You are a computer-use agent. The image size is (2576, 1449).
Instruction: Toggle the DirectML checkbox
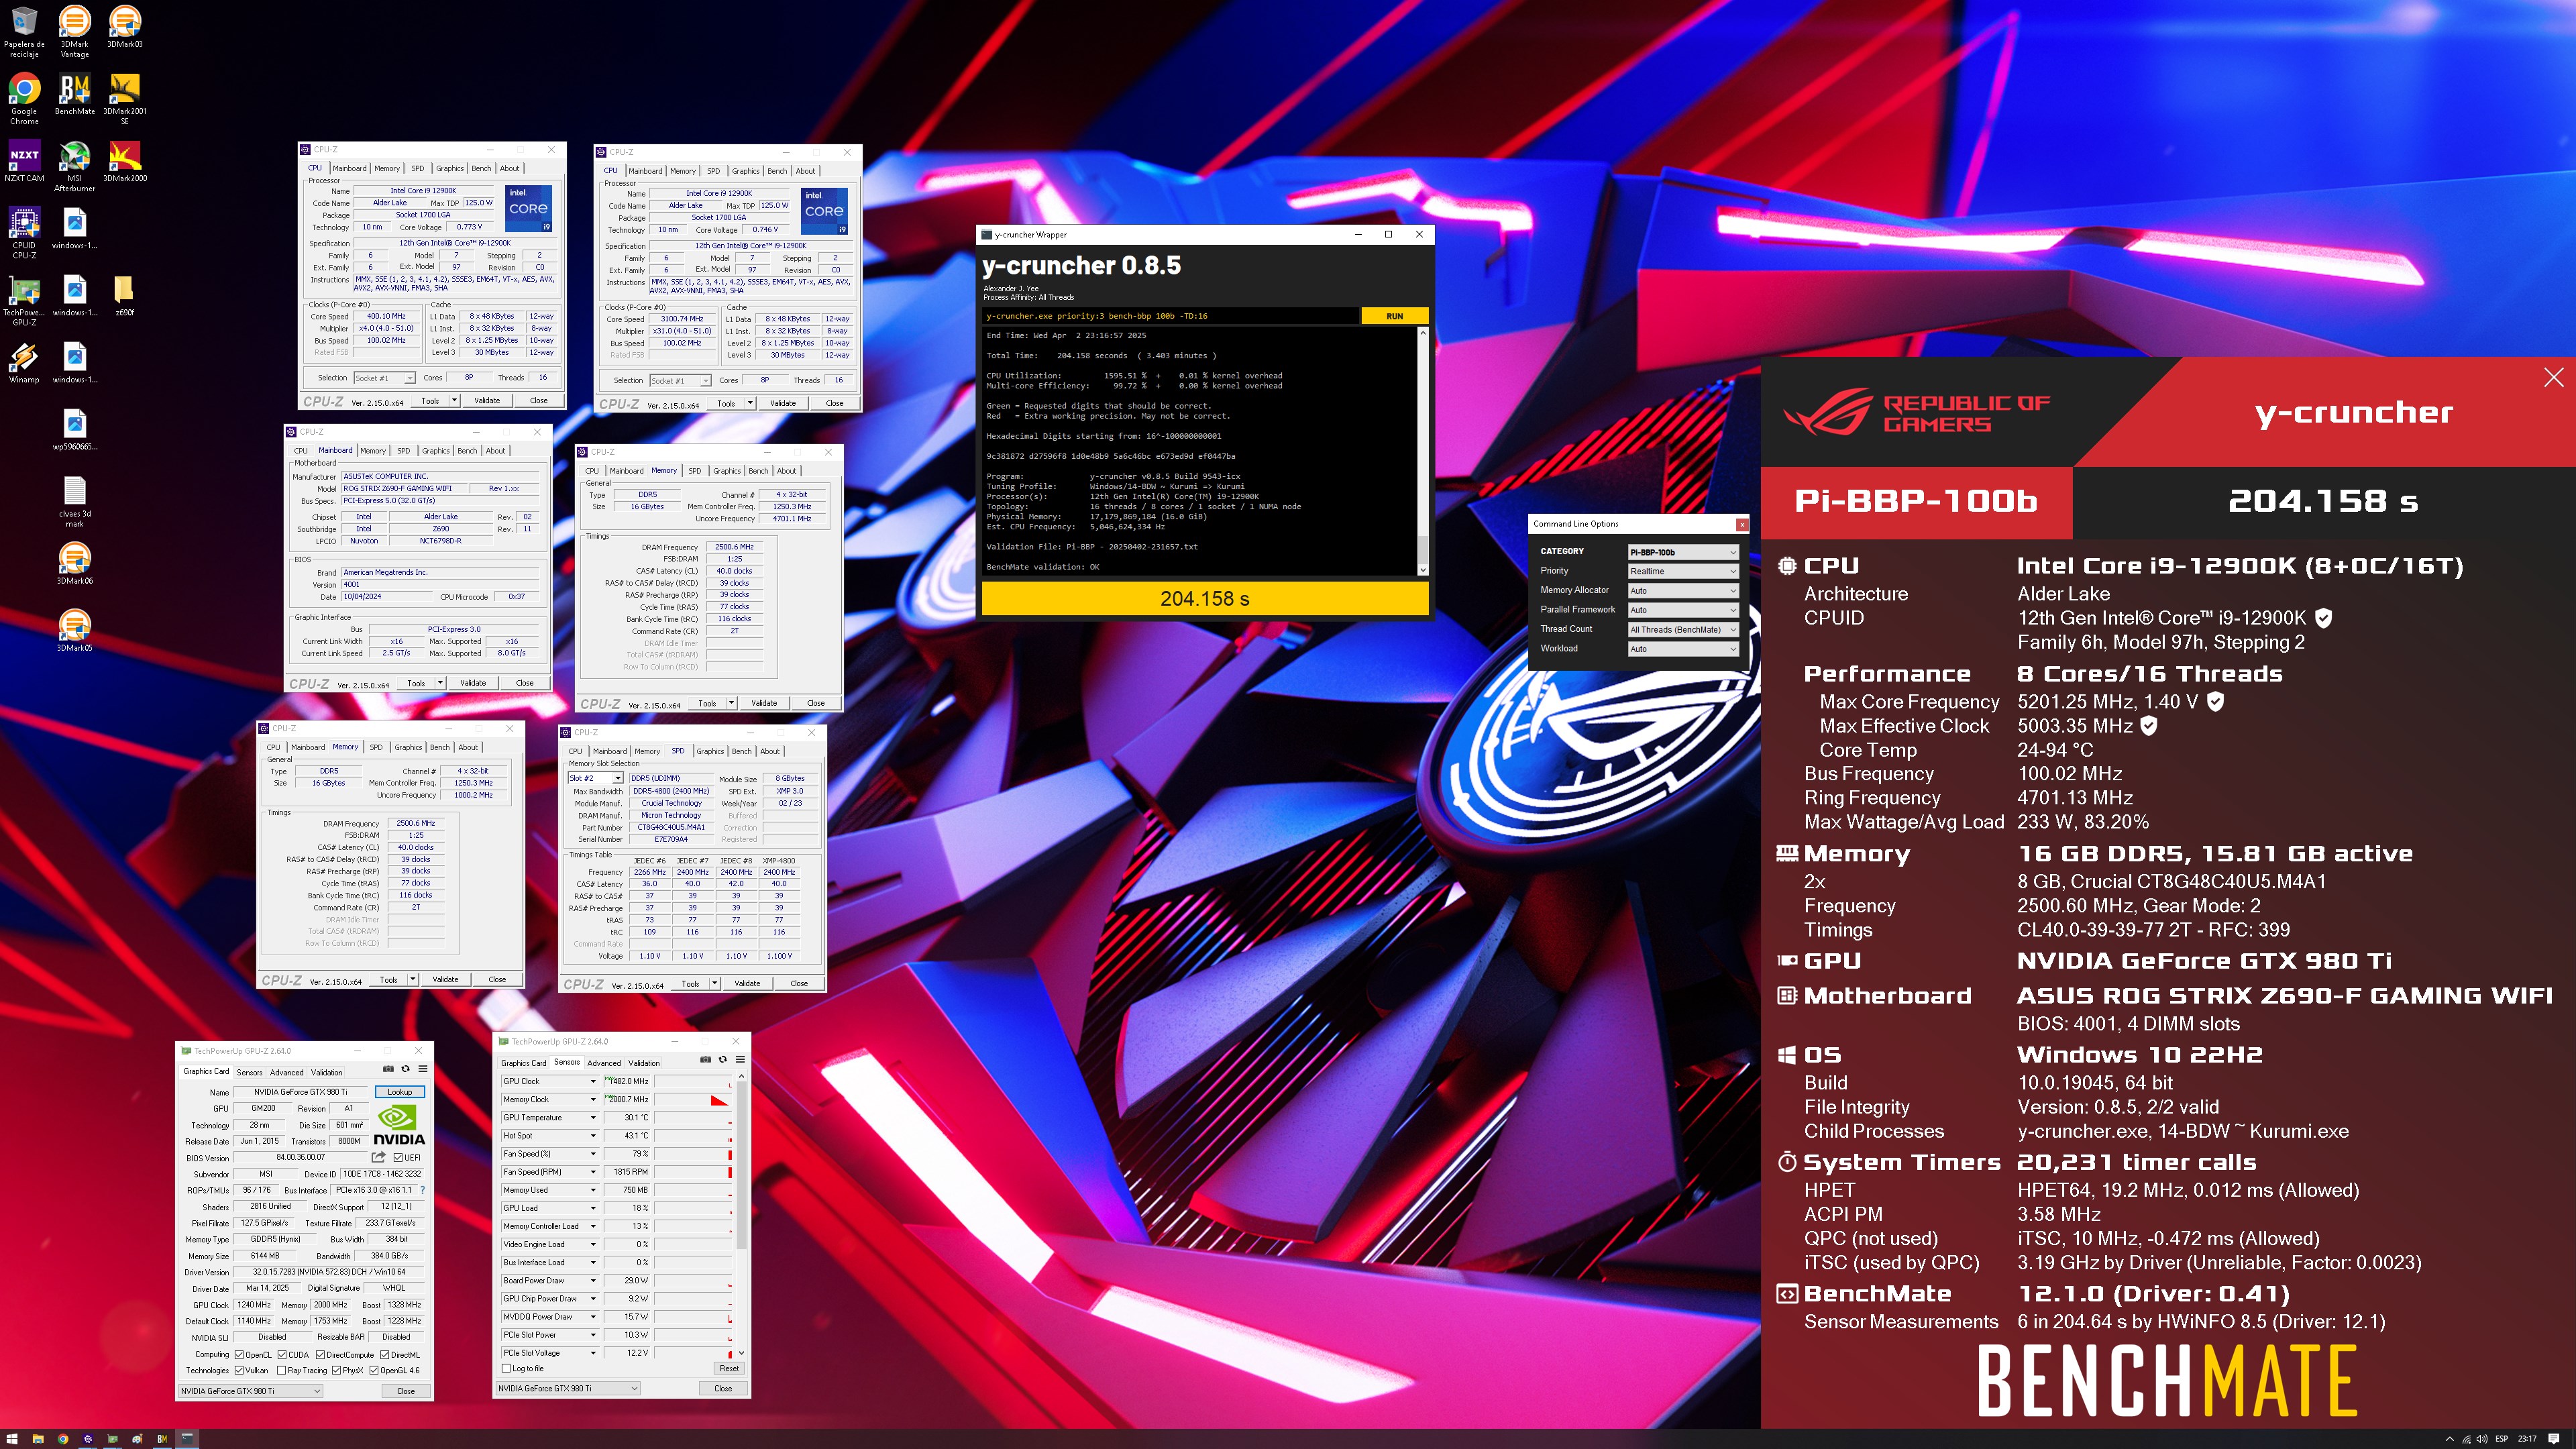click(384, 1355)
